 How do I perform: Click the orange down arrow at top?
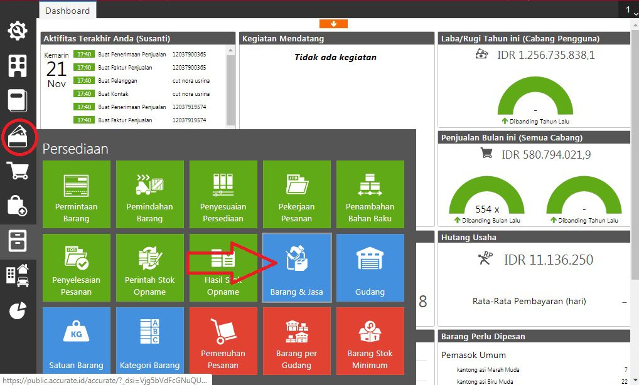[333, 24]
